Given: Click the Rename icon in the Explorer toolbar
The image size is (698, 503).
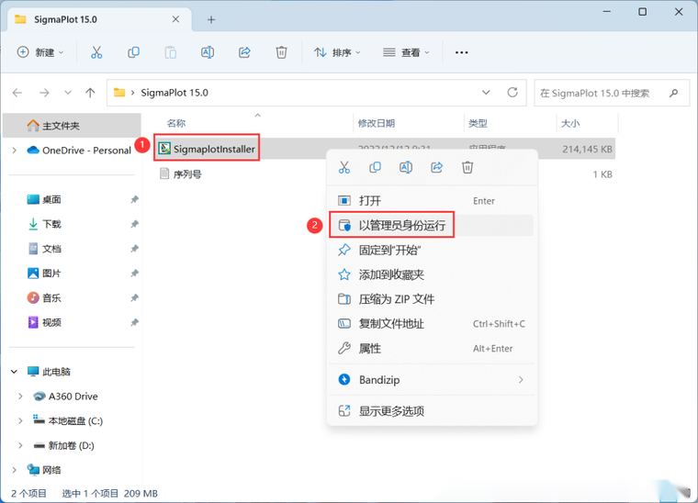Looking at the screenshot, I should pyautogui.click(x=208, y=52).
